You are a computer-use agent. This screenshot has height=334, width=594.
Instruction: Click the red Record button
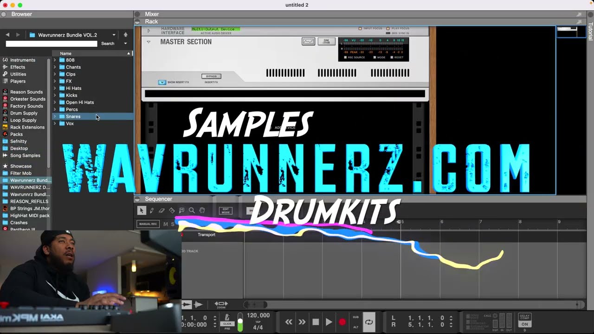click(x=342, y=322)
